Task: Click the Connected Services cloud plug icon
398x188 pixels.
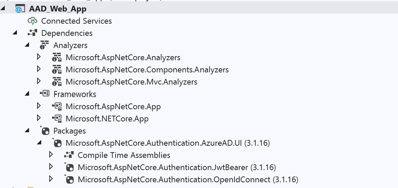Action: click(x=32, y=21)
